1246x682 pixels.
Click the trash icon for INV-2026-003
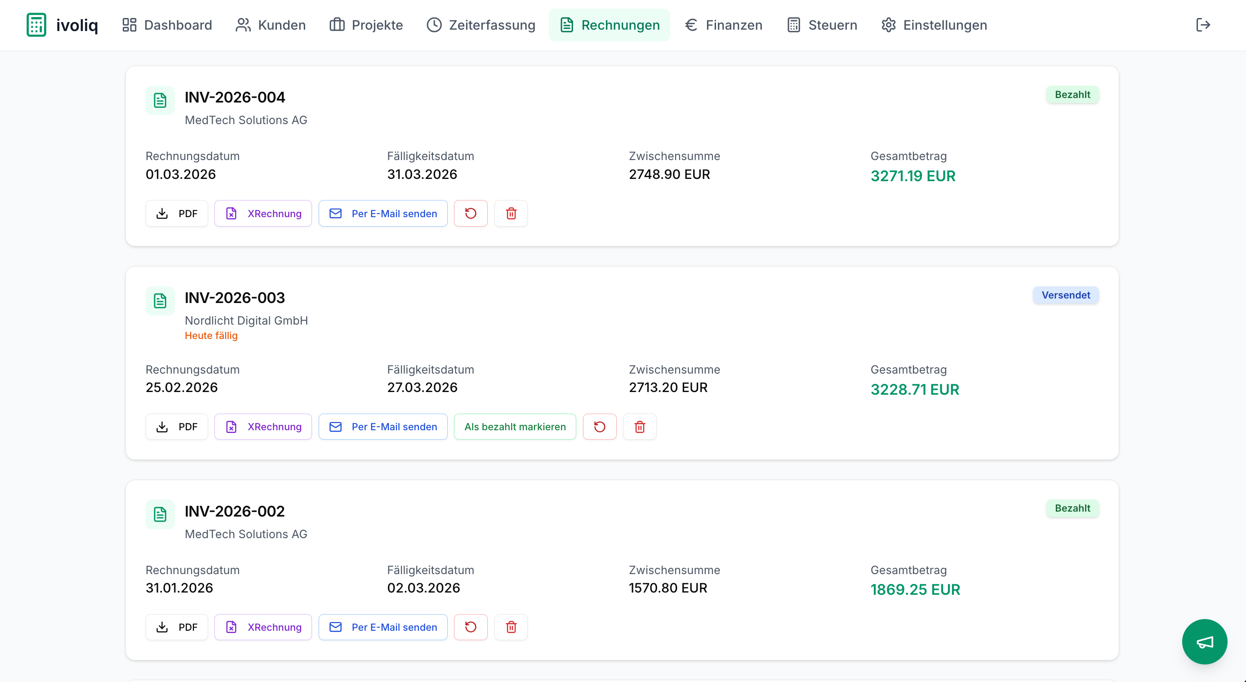tap(640, 427)
